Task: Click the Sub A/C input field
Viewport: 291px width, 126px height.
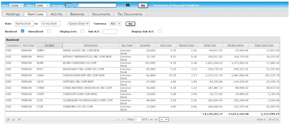Action: 110,31
